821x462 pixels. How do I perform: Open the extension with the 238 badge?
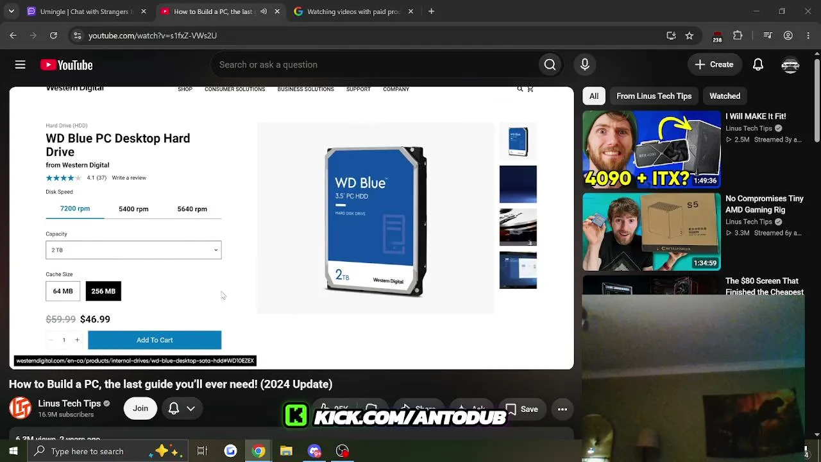[717, 37]
